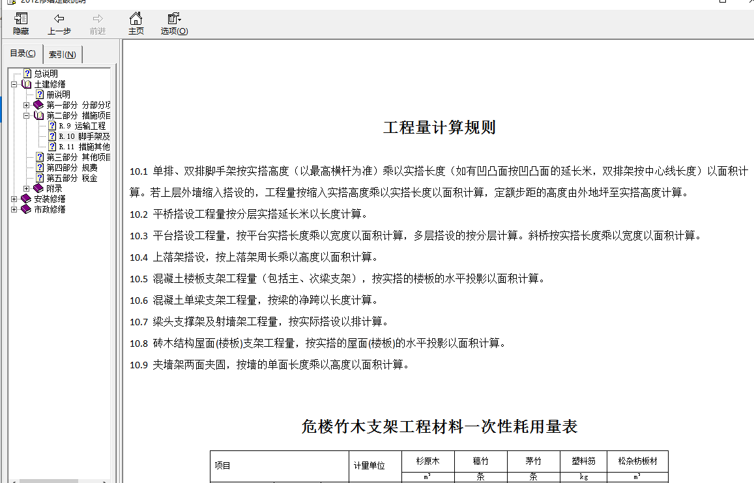
Task: Collapse 第二部分 措施项目 node
Action: pos(27,115)
